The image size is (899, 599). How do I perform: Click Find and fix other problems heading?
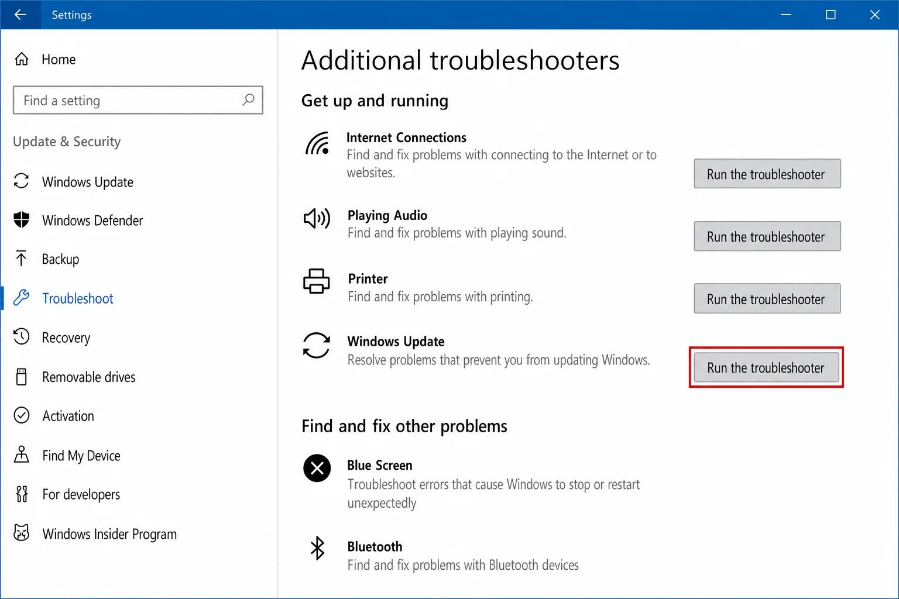[404, 426]
